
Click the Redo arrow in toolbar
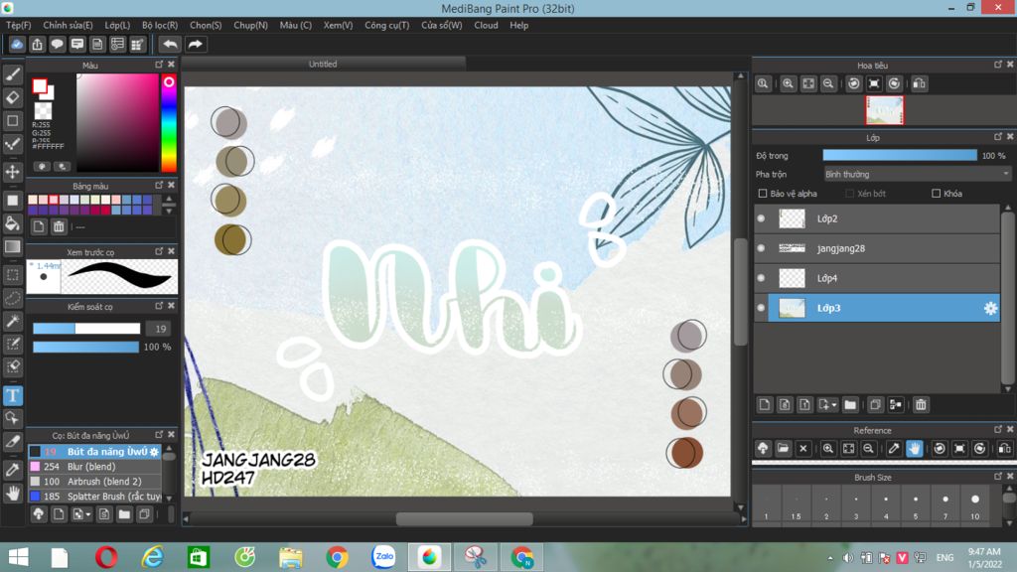click(x=196, y=44)
